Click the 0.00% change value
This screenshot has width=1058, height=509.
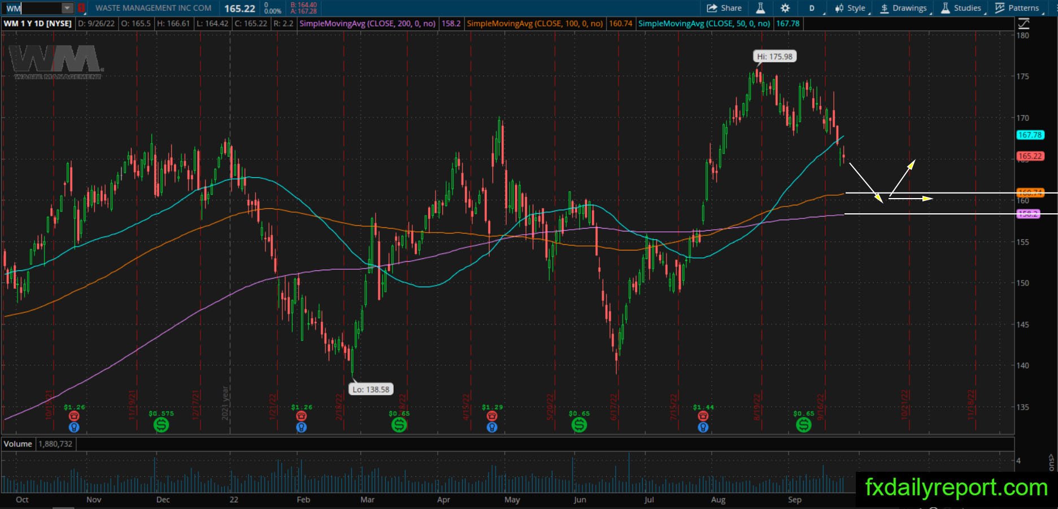coord(273,11)
